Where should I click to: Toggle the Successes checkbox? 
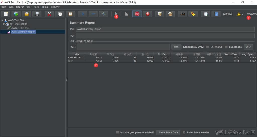pos(226,47)
